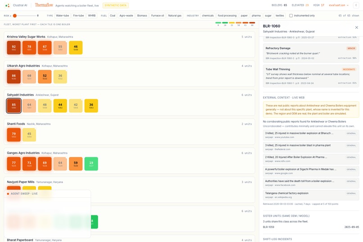Image resolution: width=363 pixels, height=242 pixels.
Task: Toggle the WHRB type filter
Action: point(92,15)
